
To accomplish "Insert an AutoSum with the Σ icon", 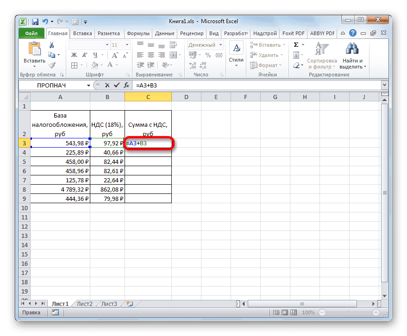I will tap(296, 44).
